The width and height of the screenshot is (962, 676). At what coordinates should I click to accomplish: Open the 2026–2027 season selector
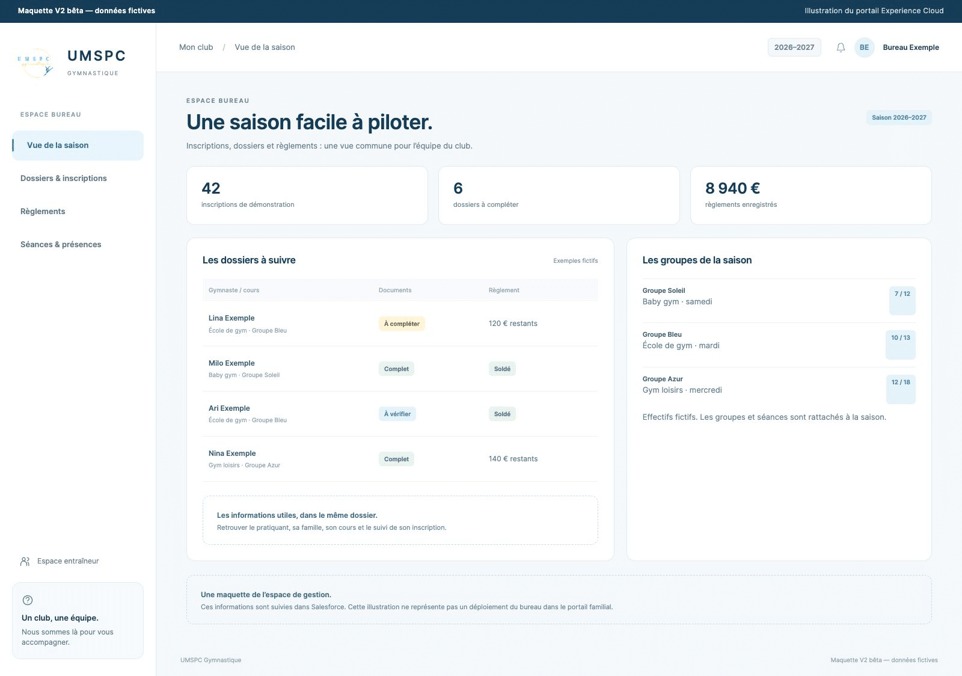(x=794, y=48)
